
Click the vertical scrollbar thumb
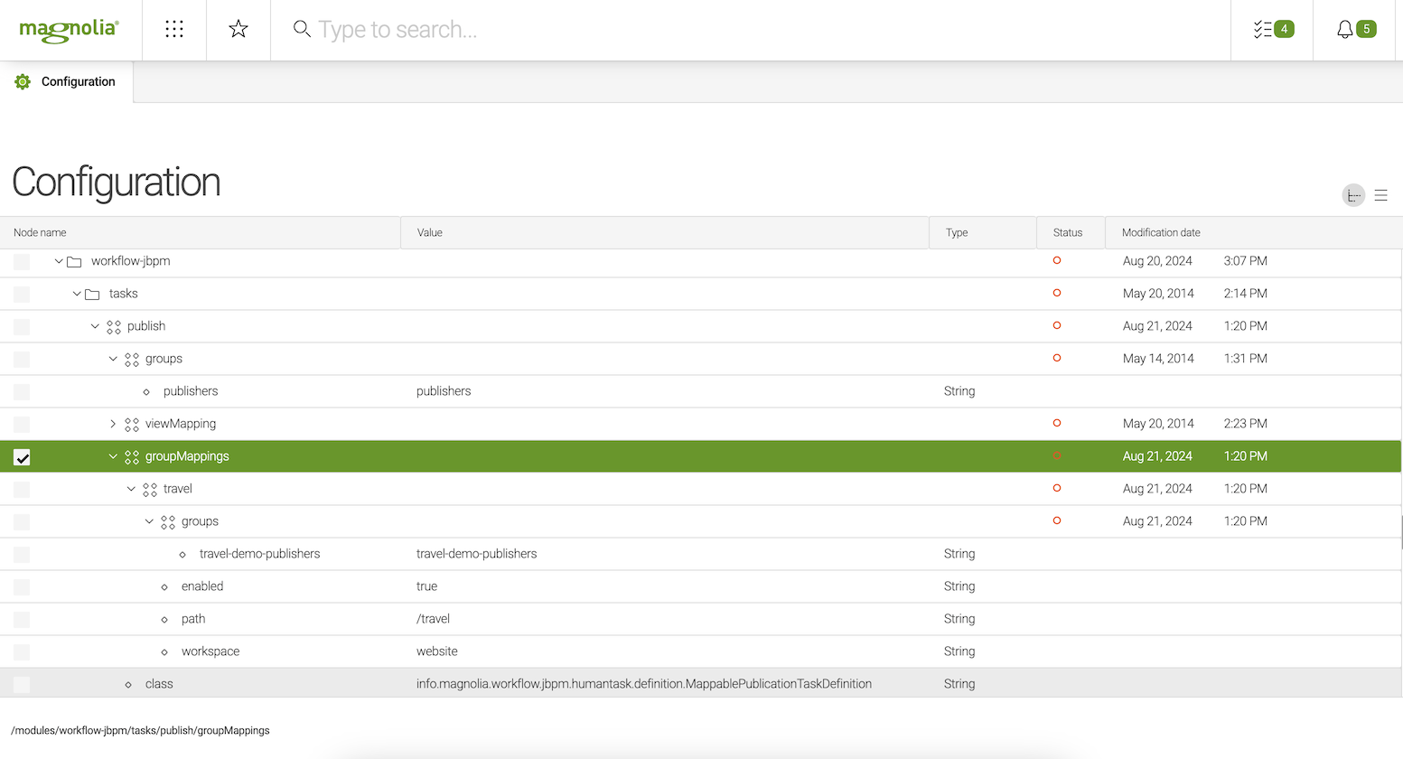pos(1400,532)
